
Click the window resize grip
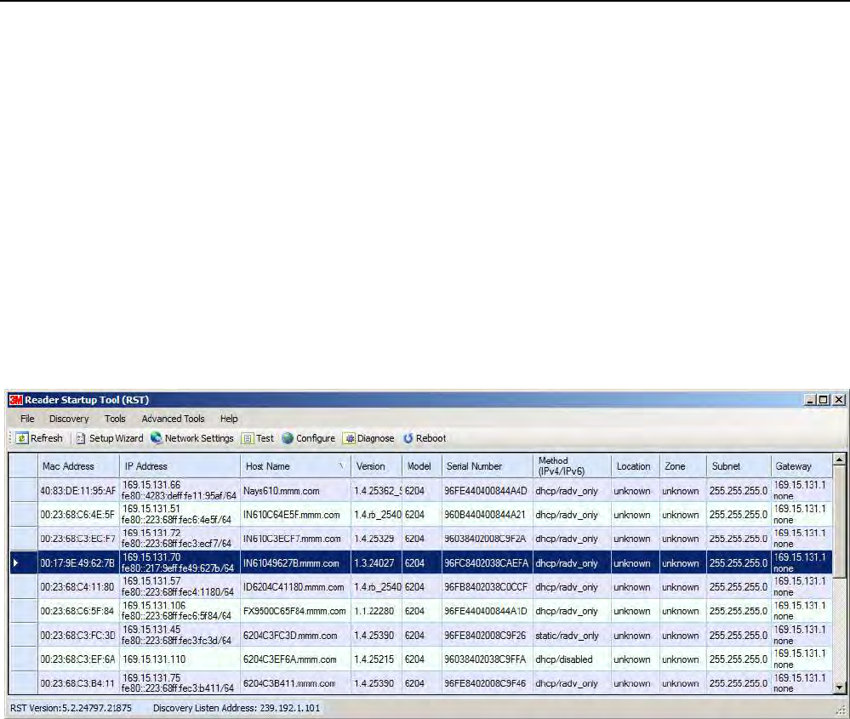coord(841,710)
